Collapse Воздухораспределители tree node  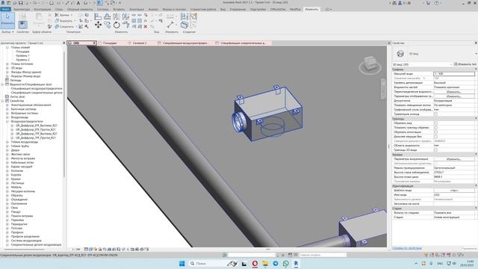pyautogui.click(x=7, y=121)
